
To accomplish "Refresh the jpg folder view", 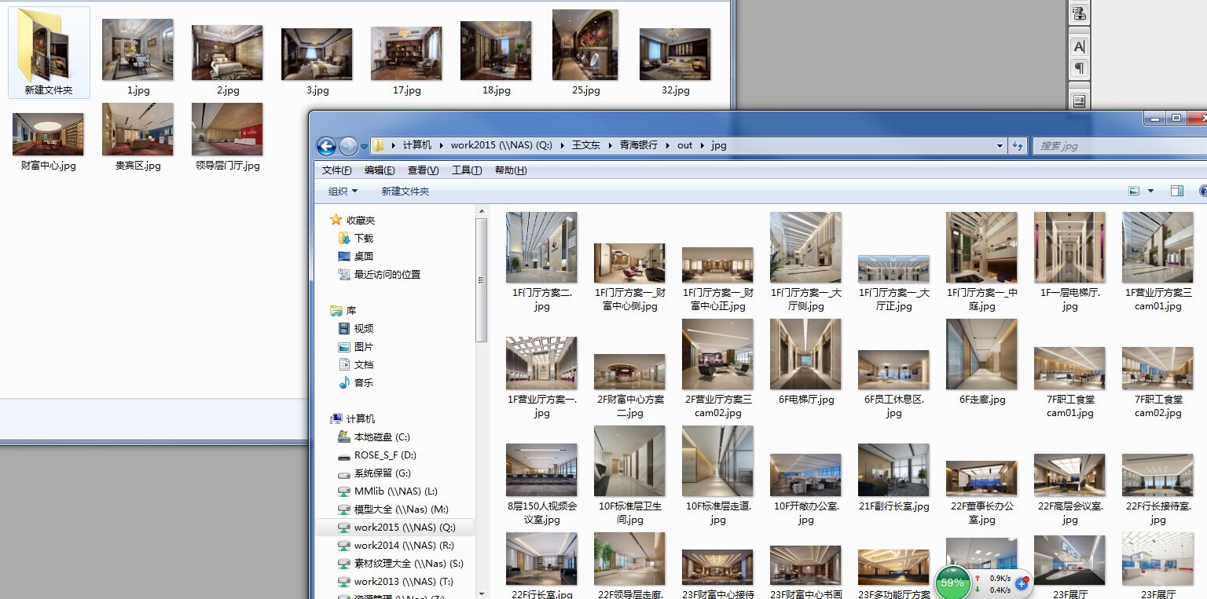I will click(1018, 145).
